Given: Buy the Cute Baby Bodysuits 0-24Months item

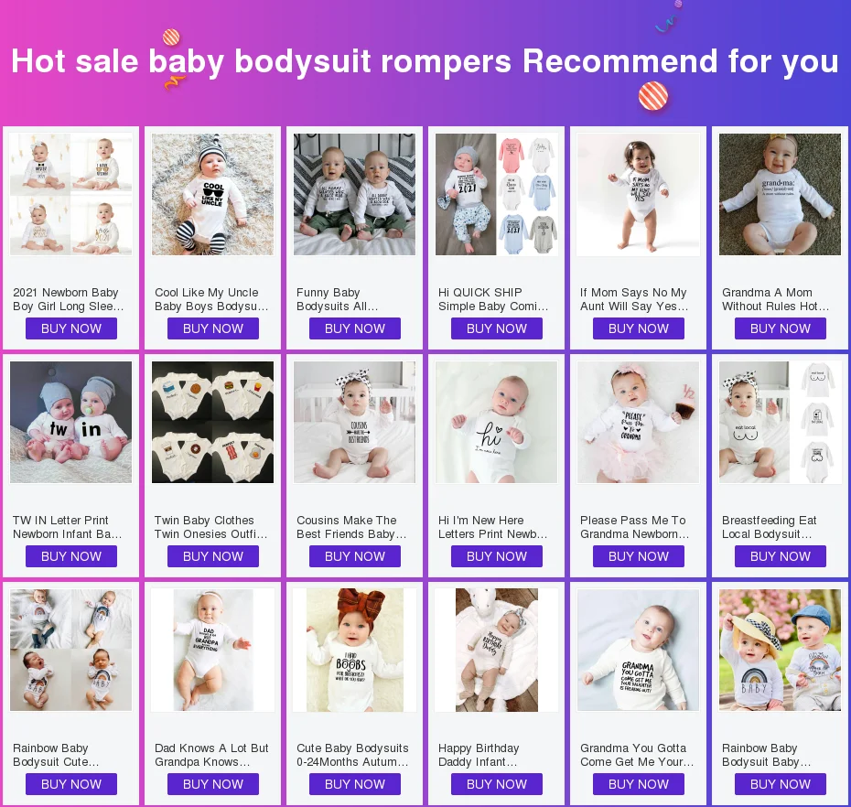Looking at the screenshot, I should click(355, 784).
